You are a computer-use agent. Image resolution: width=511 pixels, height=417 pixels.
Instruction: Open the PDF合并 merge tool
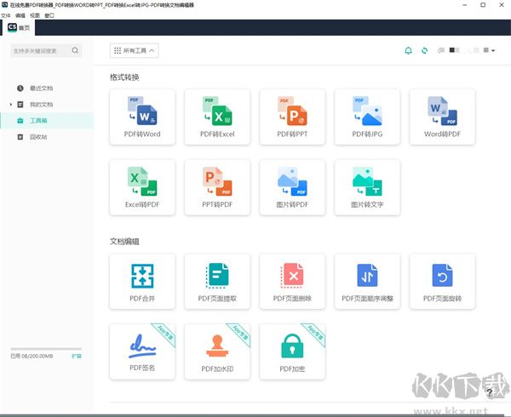pos(142,282)
